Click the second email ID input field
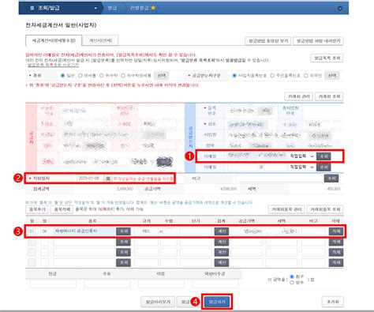Image resolution: width=374 pixels, height=312 pixels. pos(243,167)
